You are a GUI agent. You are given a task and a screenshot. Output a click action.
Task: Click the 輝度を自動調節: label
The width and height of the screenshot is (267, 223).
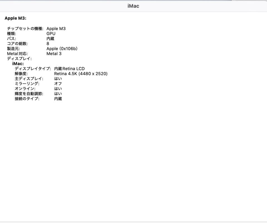pyautogui.click(x=29, y=94)
